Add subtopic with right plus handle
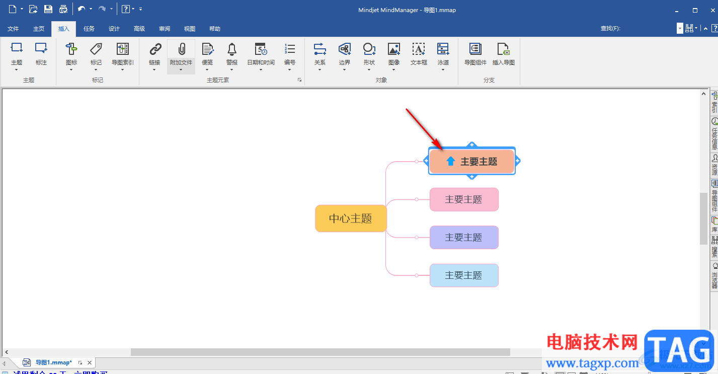The height and width of the screenshot is (374, 718). coord(518,161)
